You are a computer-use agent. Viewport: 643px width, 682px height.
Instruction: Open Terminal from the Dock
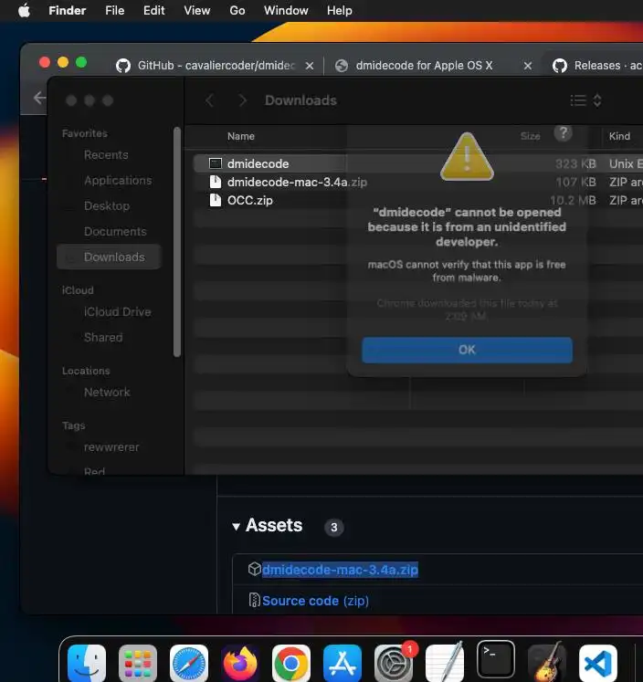(x=496, y=660)
